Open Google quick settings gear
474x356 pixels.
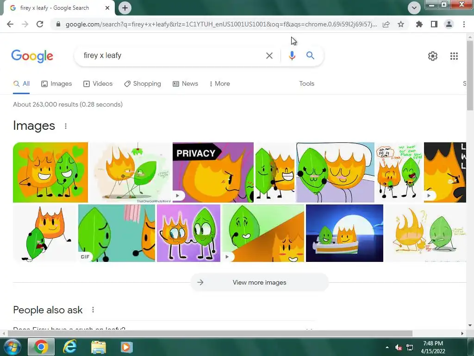[x=433, y=56]
